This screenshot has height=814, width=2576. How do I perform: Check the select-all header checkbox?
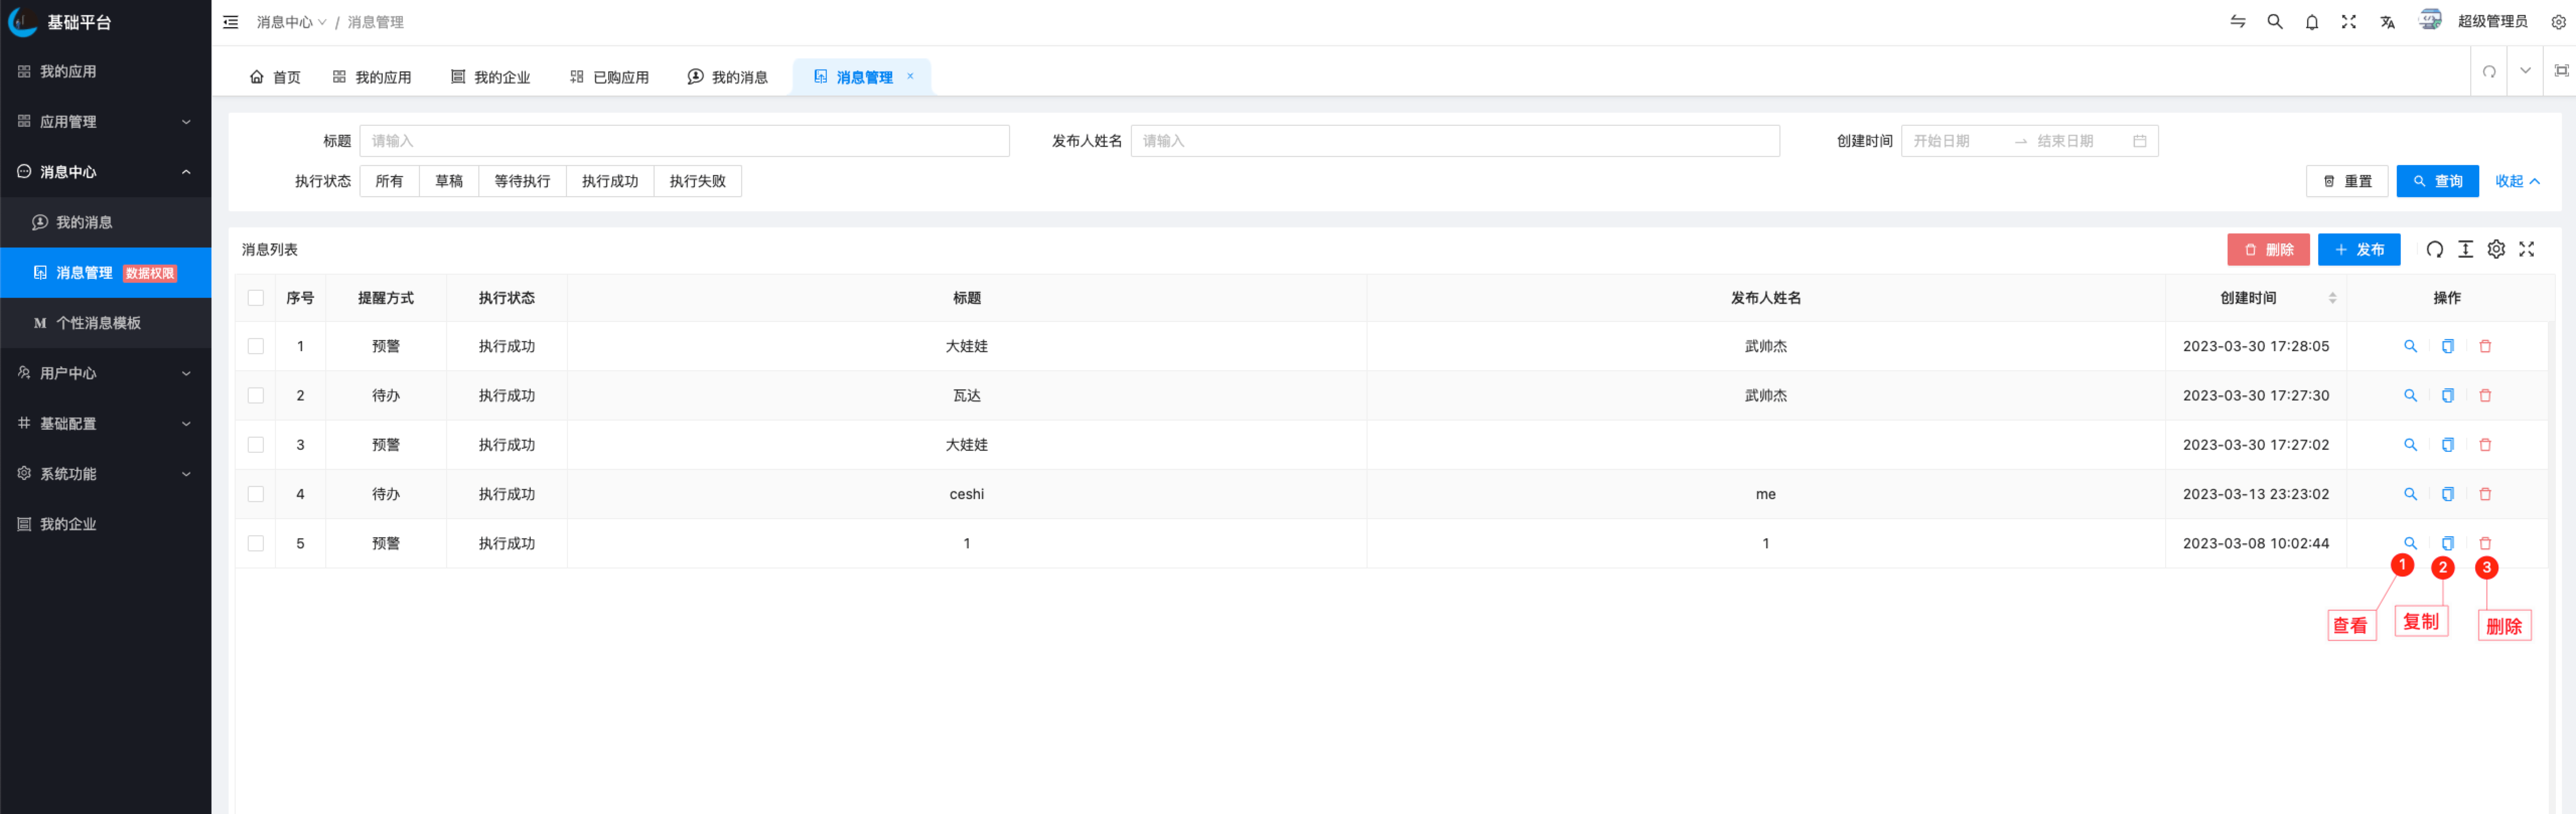point(256,298)
